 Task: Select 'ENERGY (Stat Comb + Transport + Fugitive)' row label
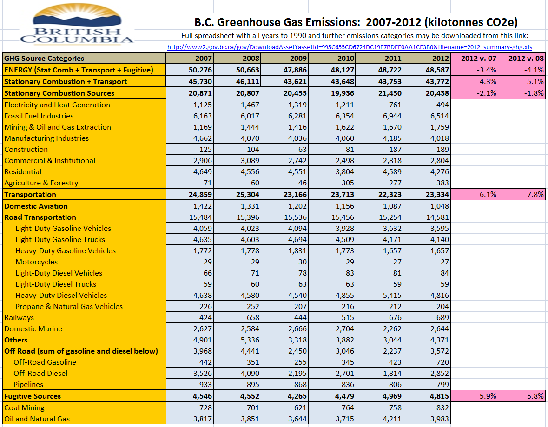point(84,70)
